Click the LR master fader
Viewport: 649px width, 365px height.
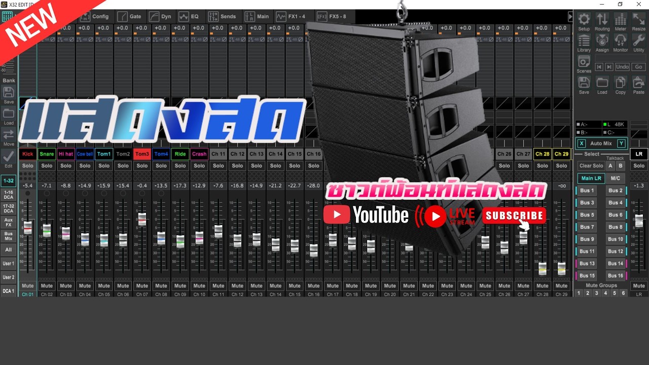(639, 221)
